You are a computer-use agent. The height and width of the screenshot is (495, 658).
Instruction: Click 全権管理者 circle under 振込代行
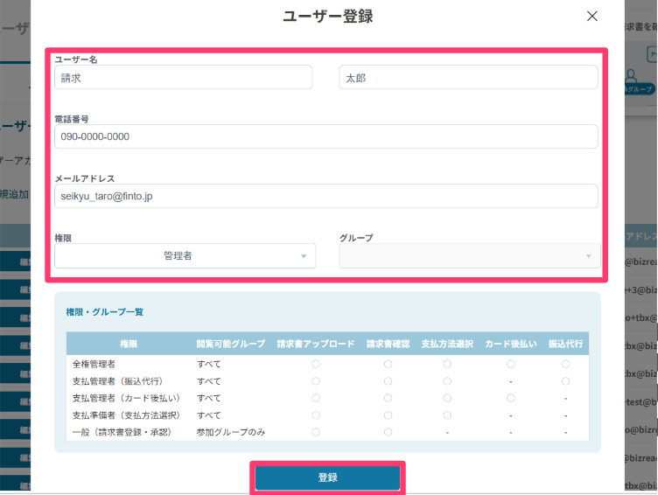click(x=565, y=364)
